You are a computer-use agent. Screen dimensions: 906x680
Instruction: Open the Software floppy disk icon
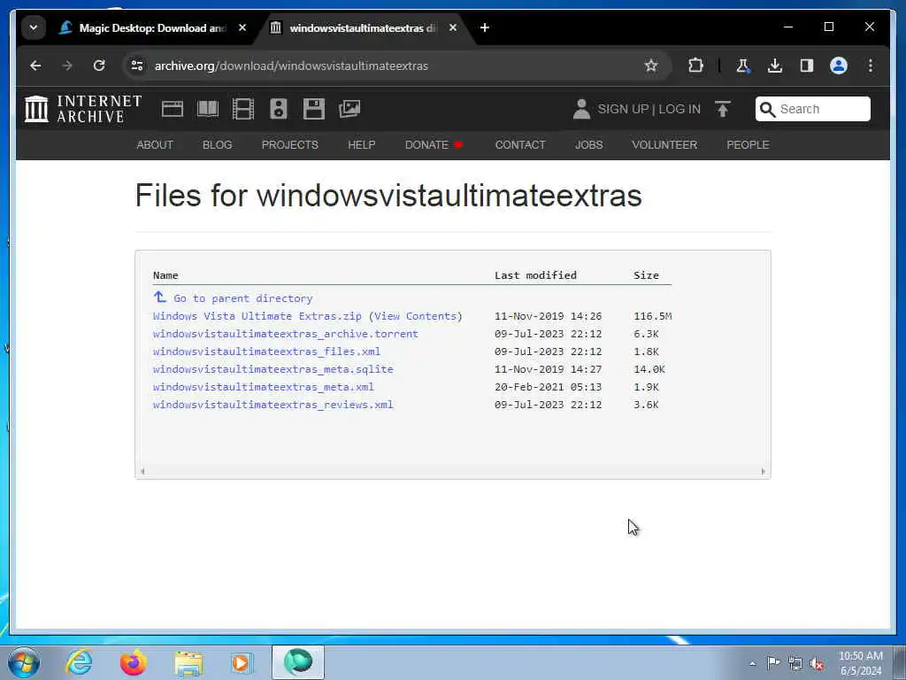(x=314, y=109)
